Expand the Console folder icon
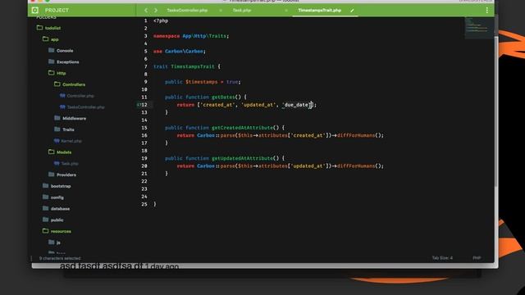This screenshot has height=295, width=525. tap(51, 50)
